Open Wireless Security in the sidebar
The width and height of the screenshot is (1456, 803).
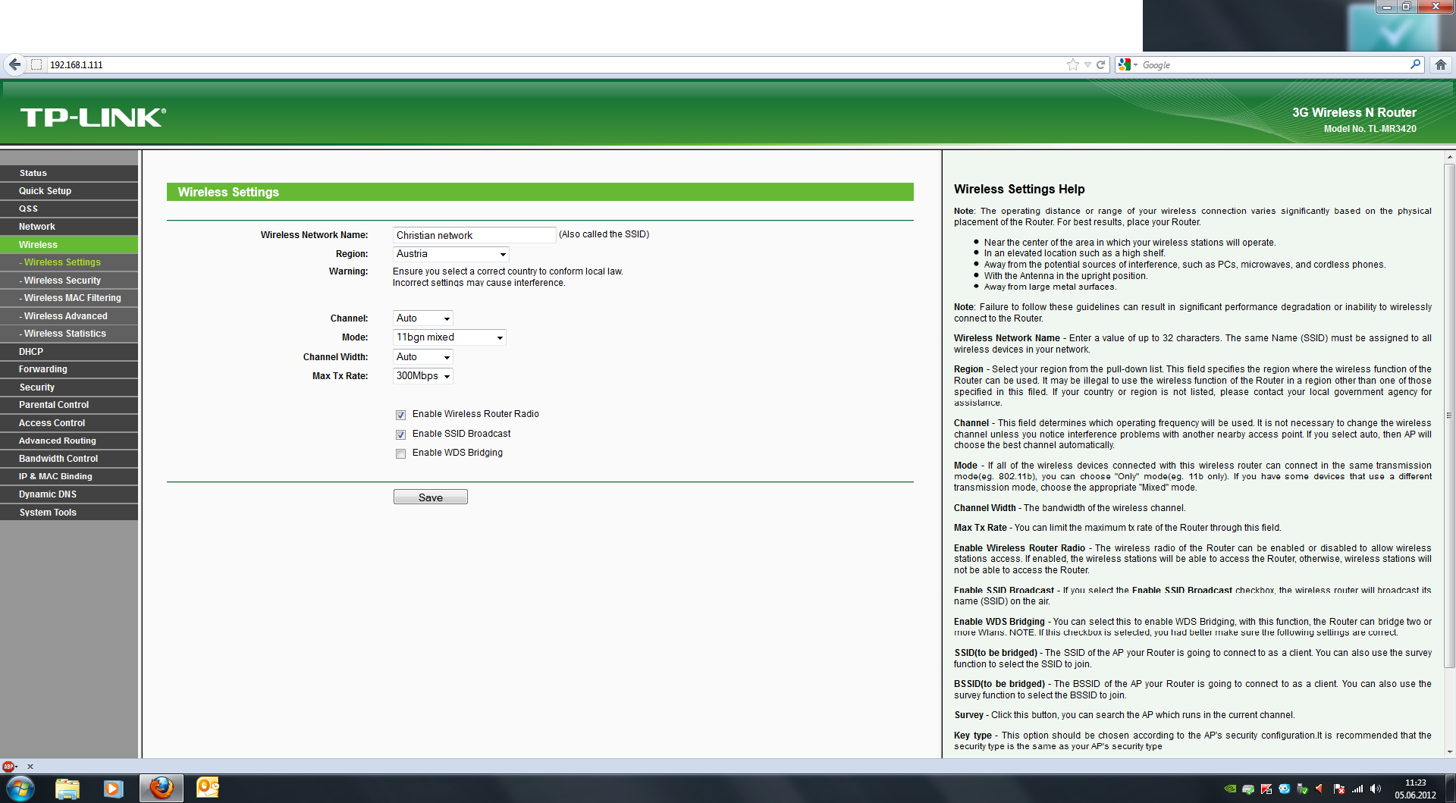point(62,281)
